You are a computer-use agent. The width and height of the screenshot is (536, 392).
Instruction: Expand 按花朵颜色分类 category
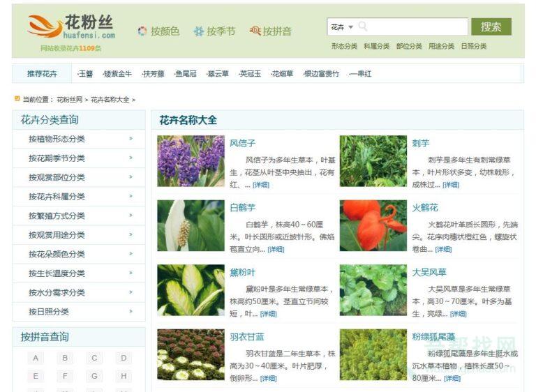point(78,254)
